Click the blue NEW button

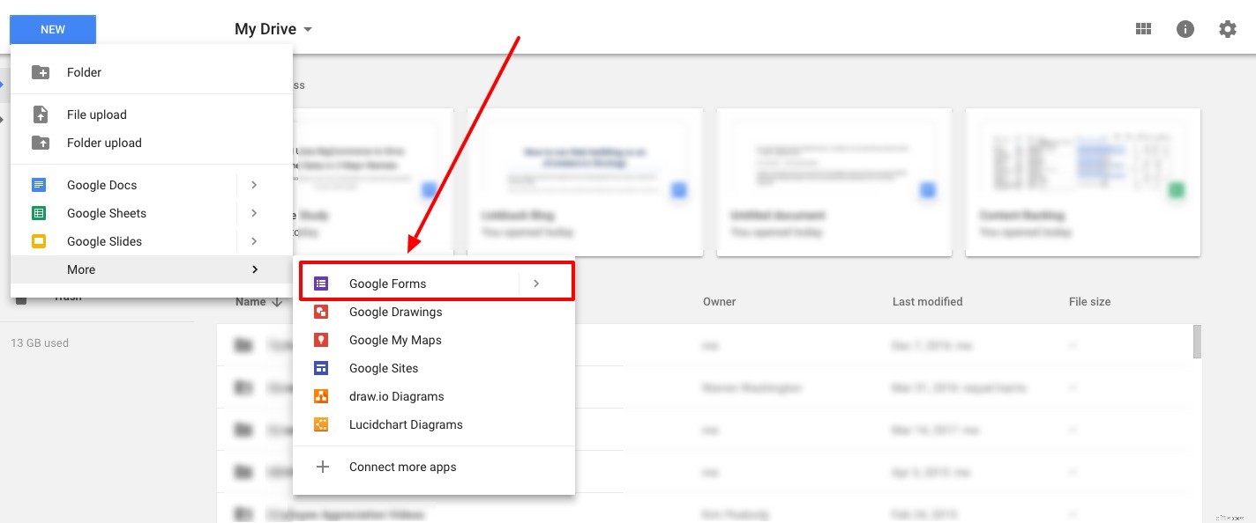pyautogui.click(x=52, y=29)
